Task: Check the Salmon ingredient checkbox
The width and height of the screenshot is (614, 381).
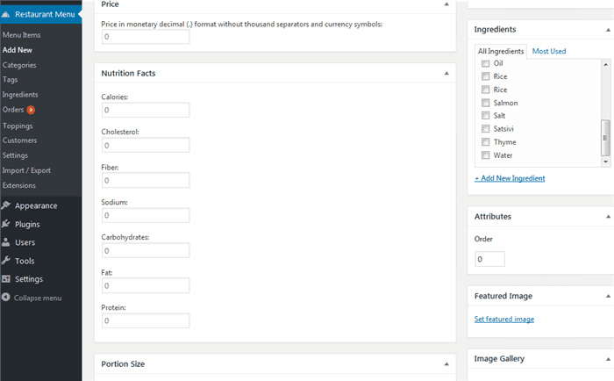Action: click(x=485, y=103)
